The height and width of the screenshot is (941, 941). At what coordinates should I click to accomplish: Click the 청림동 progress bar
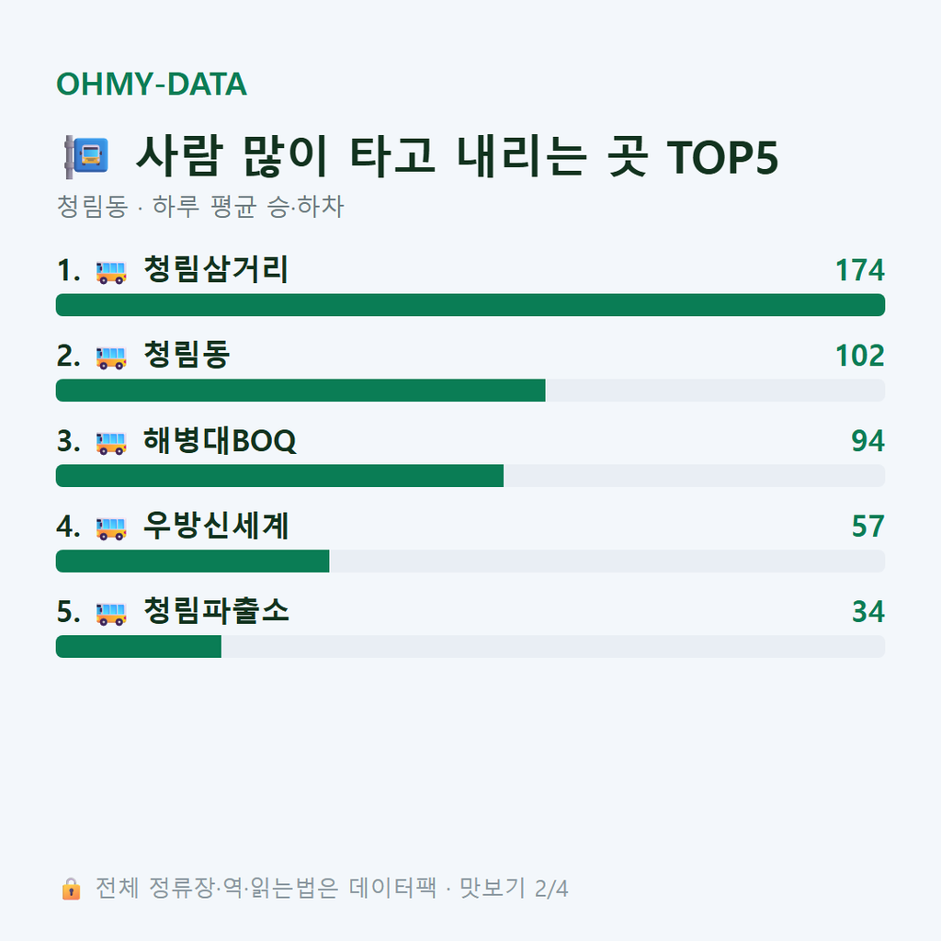point(470,390)
